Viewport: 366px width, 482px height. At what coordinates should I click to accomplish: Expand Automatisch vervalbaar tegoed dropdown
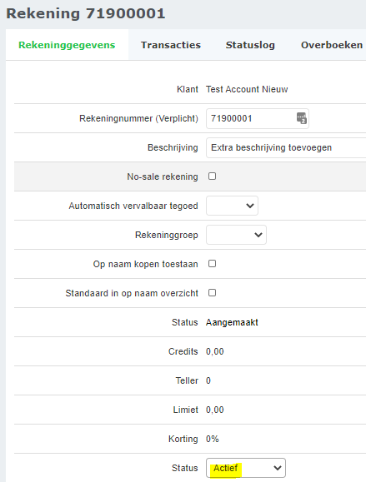point(232,206)
